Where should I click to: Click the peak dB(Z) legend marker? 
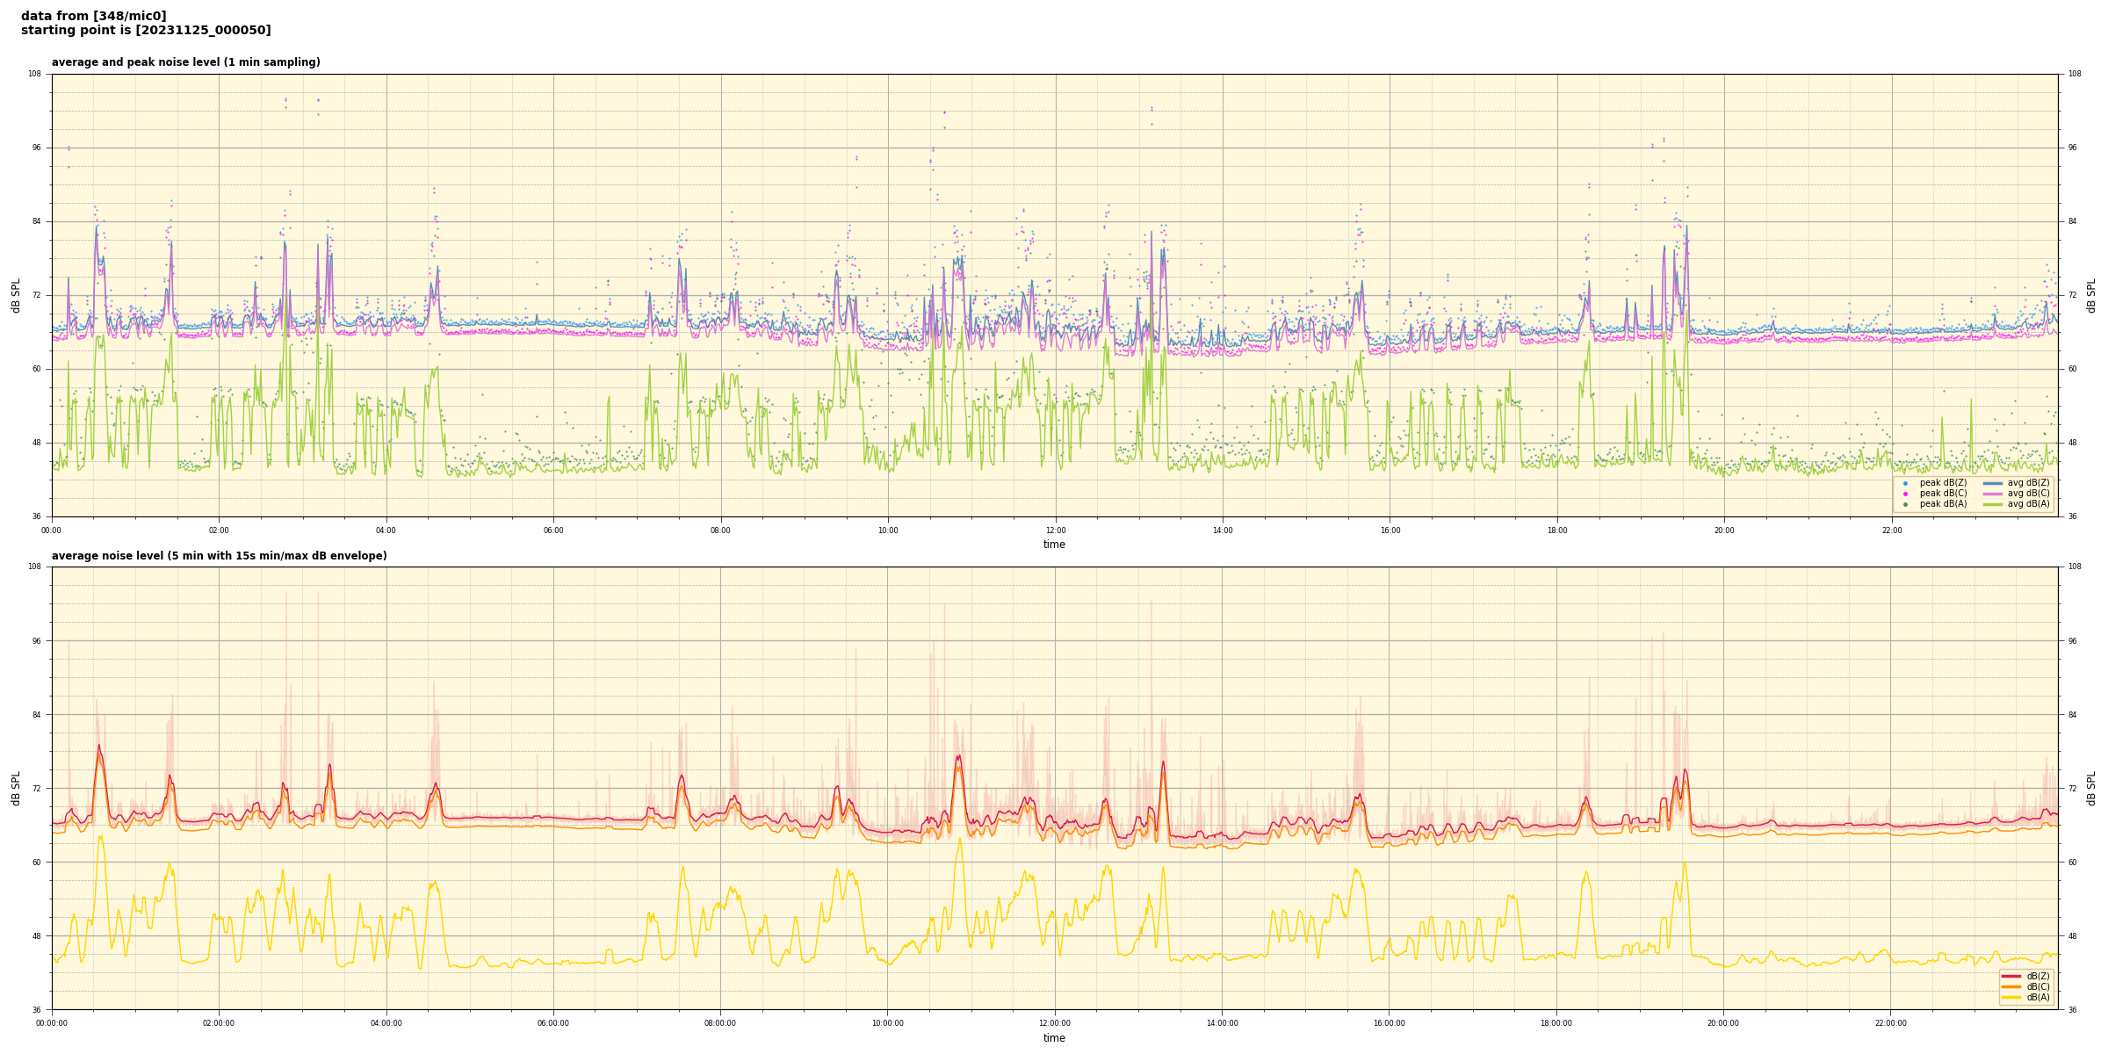(x=1905, y=483)
